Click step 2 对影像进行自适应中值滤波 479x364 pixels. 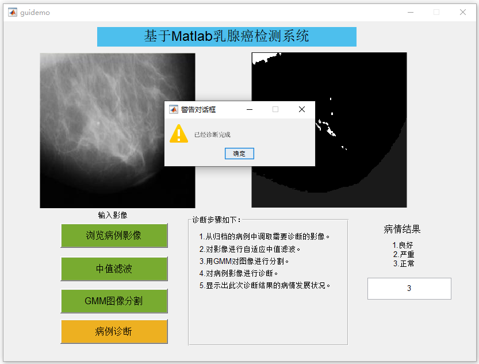tap(250, 249)
